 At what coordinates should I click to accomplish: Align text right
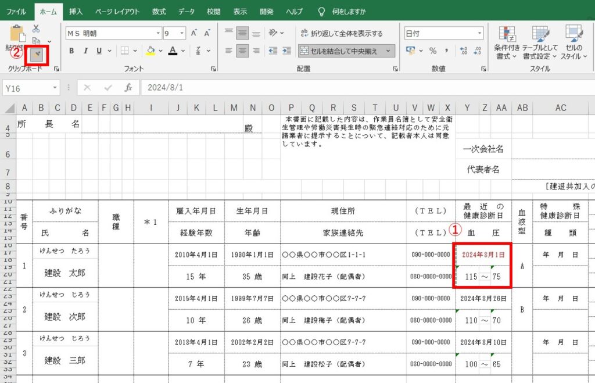[256, 51]
